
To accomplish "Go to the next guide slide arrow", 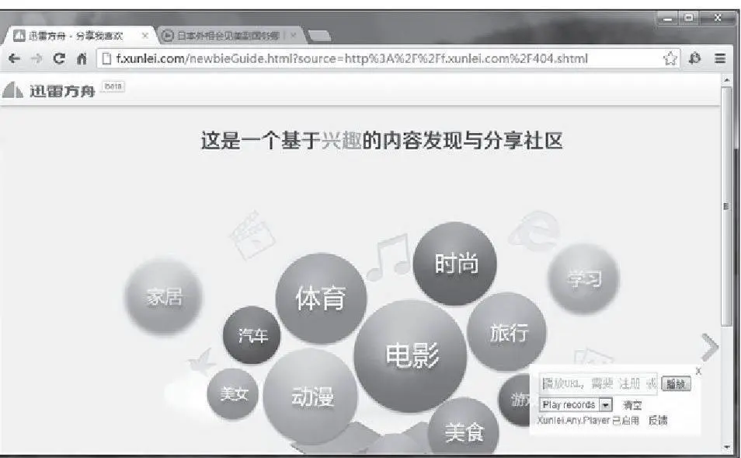I will (709, 347).
